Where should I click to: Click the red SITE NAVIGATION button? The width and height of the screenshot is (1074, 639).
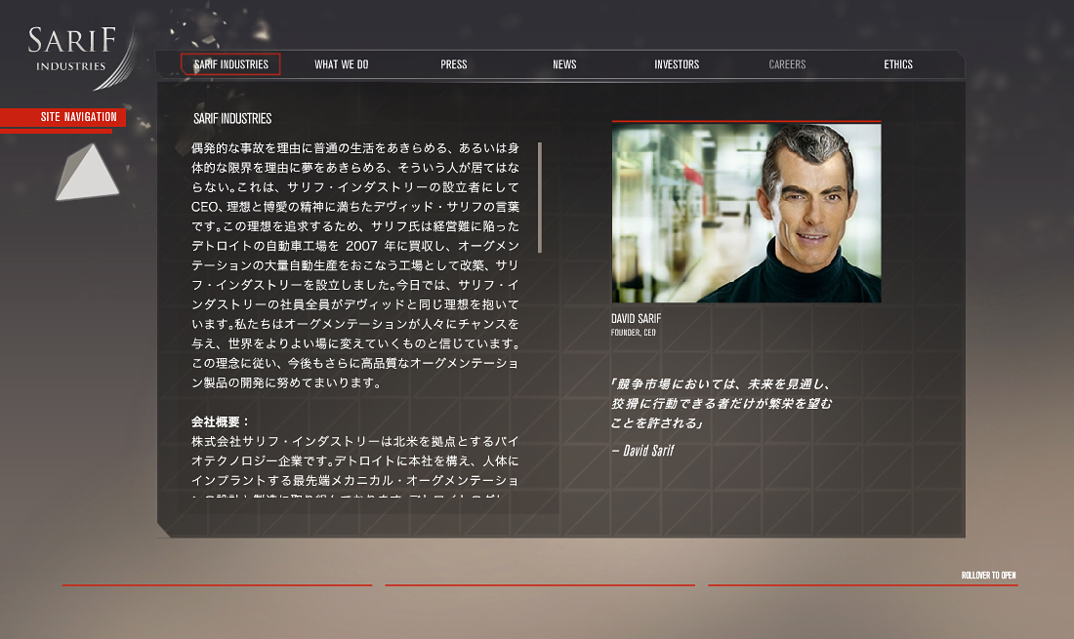[x=63, y=117]
